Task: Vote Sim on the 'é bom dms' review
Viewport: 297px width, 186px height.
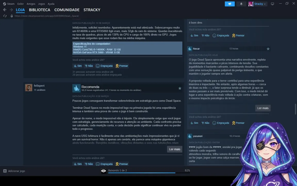Action: (194, 35)
